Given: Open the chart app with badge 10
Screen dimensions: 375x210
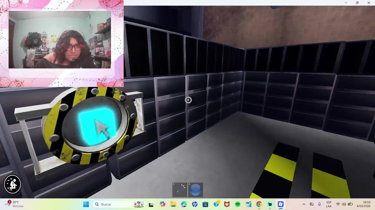Looking at the screenshot, I should [x=248, y=204].
